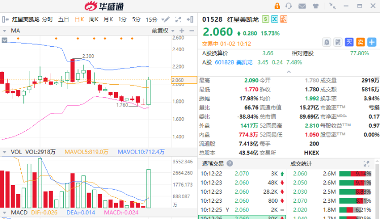Screen dimensions: 380x219
Task: Select the 48K trade row
Action: coord(242,182)
